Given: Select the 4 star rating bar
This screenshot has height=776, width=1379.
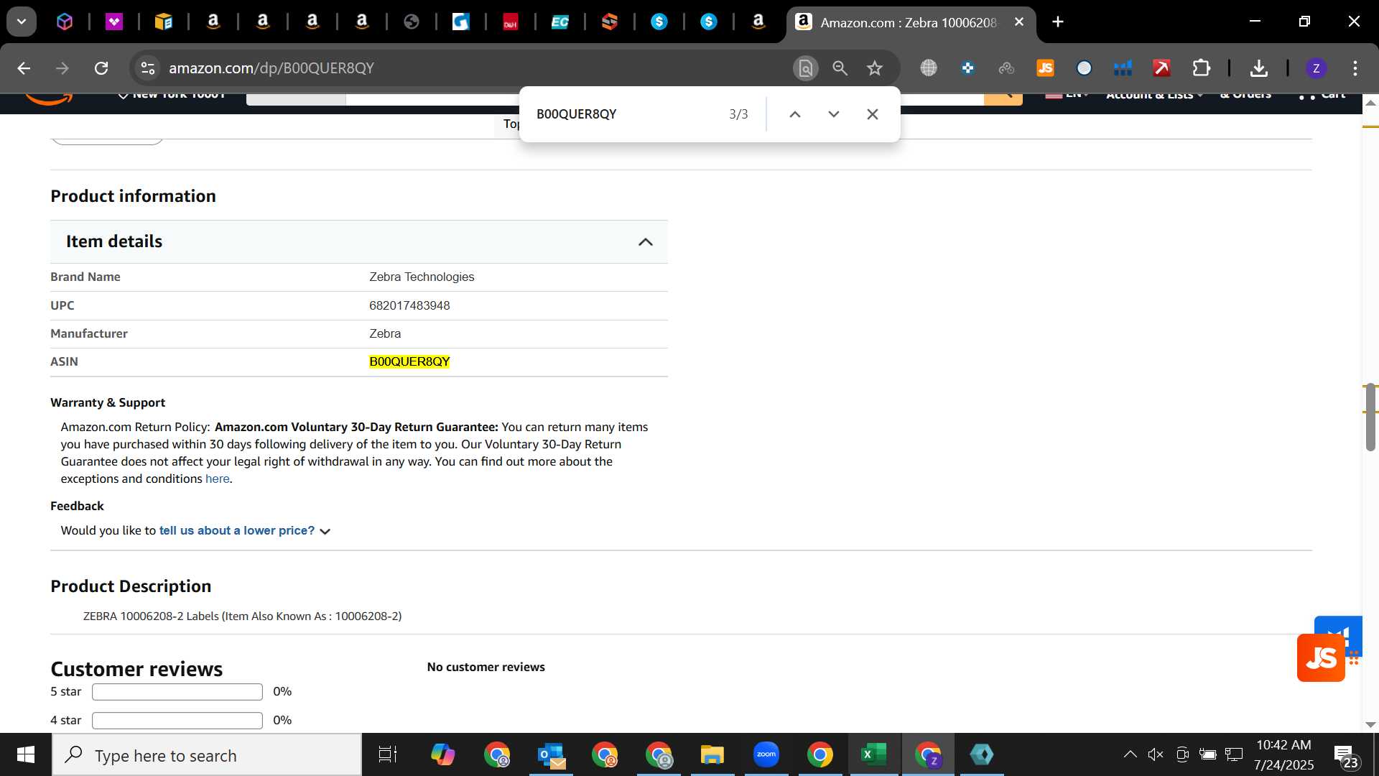Looking at the screenshot, I should (177, 721).
